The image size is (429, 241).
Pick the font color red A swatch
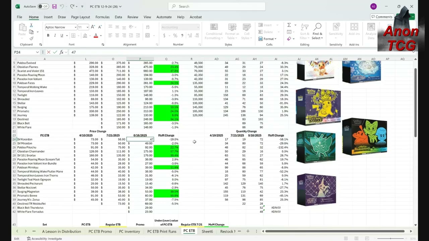point(96,35)
